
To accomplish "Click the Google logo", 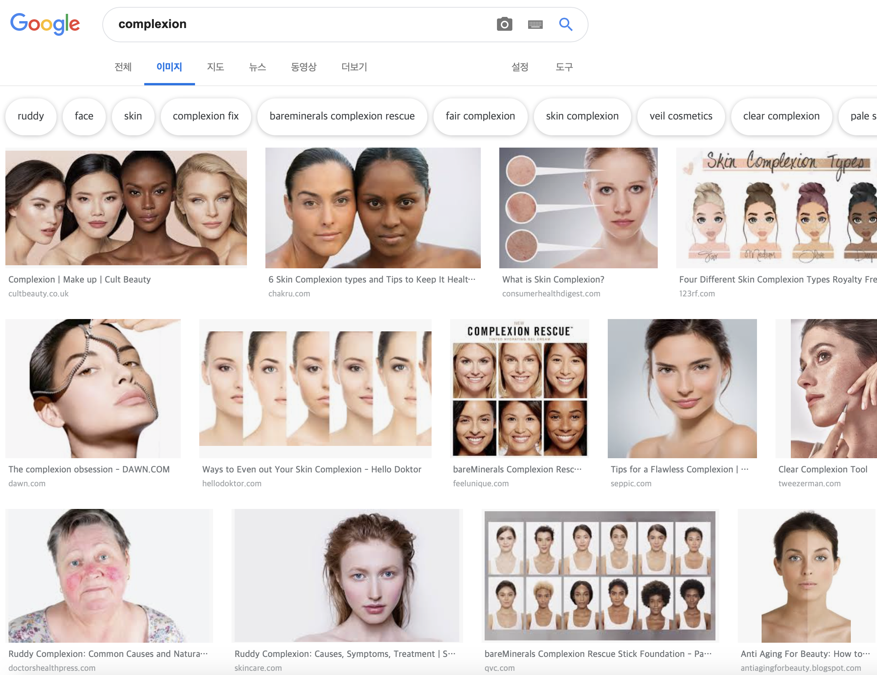I will click(45, 24).
